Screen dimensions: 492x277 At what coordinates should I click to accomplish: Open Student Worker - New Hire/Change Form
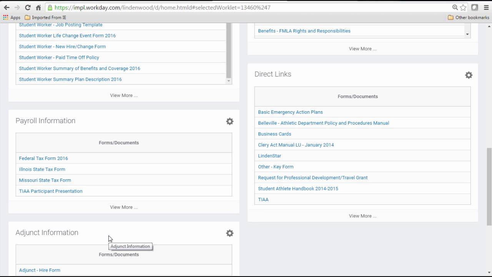[62, 47]
